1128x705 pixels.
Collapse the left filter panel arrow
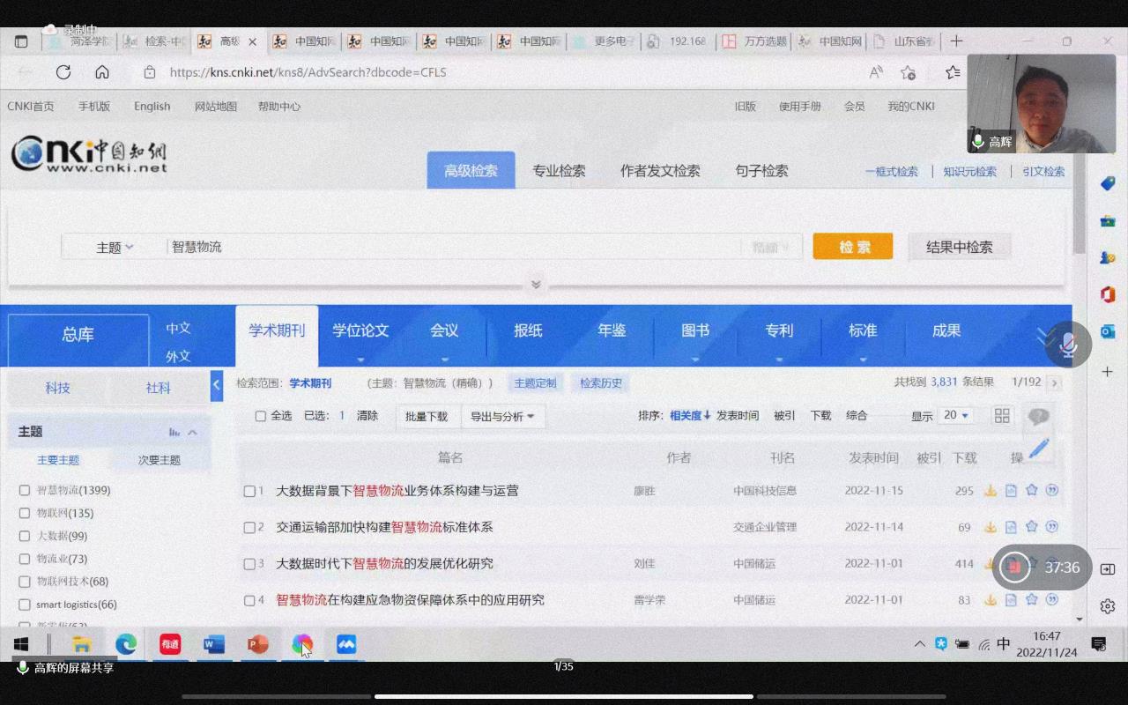[217, 384]
